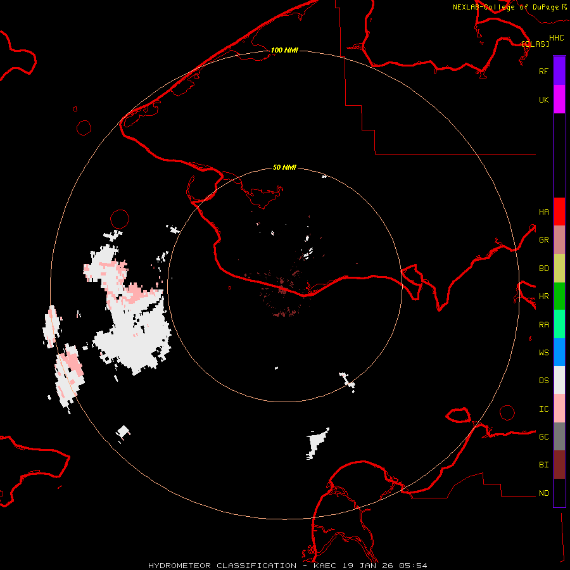The width and height of the screenshot is (570, 570).
Task: Click the "KAEC" radar site identifier
Action: (x=325, y=566)
